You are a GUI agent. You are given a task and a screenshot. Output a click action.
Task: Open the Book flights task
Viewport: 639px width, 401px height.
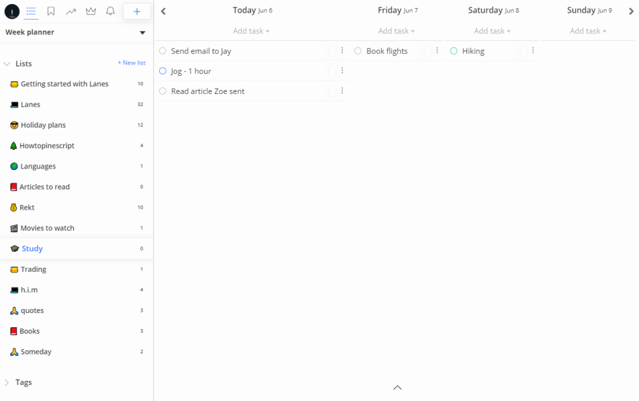click(387, 51)
